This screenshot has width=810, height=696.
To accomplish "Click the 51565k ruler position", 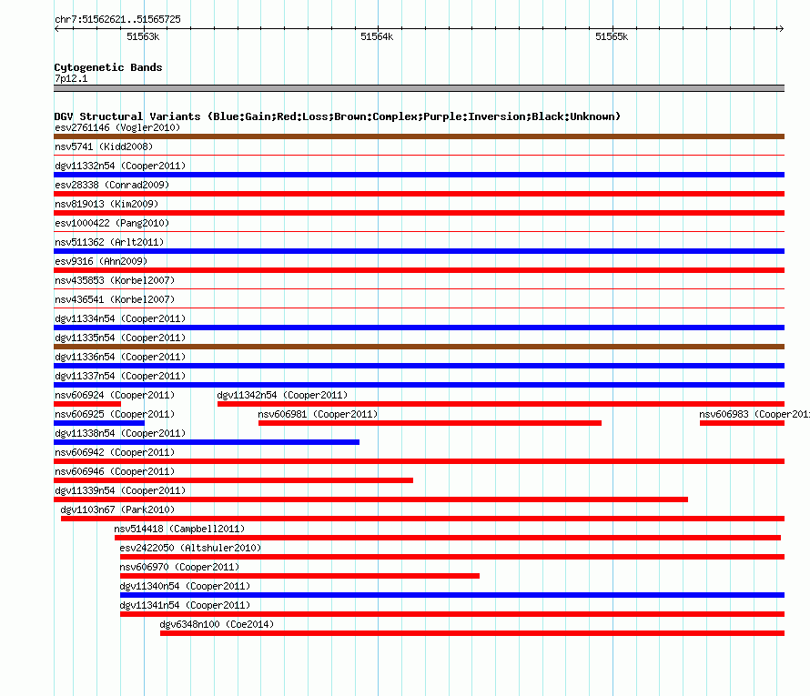I will [x=612, y=36].
